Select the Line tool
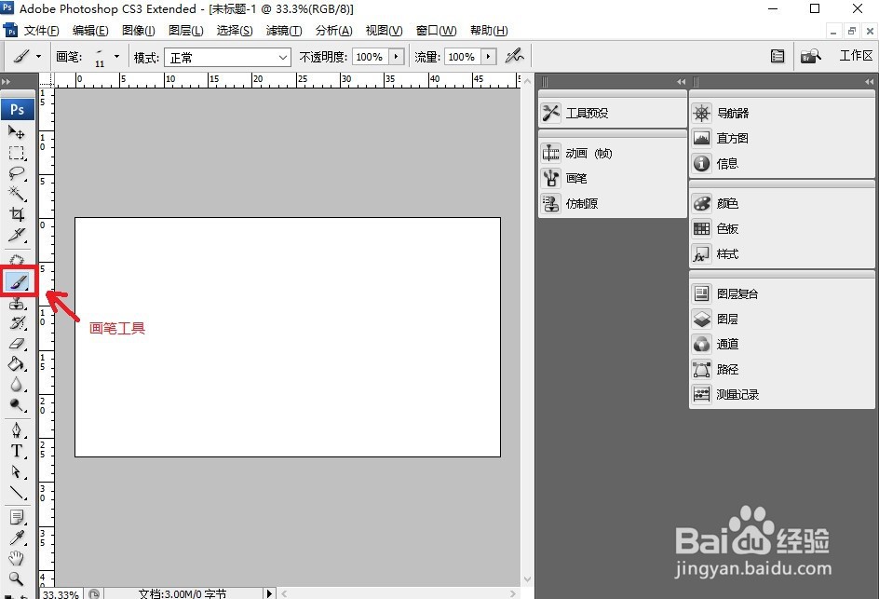 coord(16,493)
